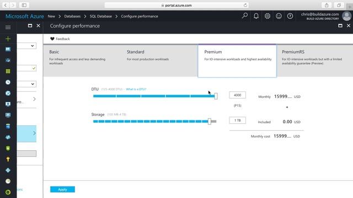Open the key icon in the sidebar

[8, 159]
